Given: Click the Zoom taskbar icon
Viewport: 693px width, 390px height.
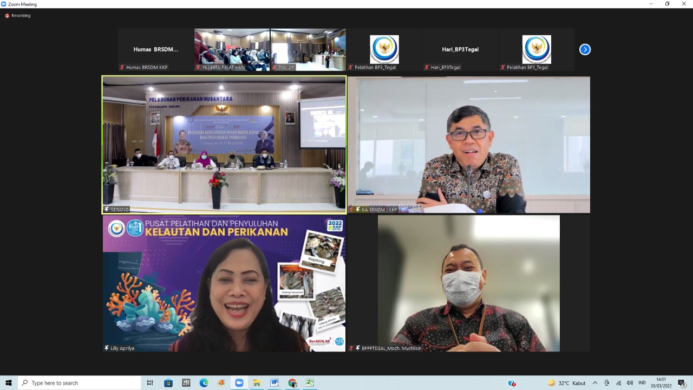Looking at the screenshot, I should tap(239, 383).
